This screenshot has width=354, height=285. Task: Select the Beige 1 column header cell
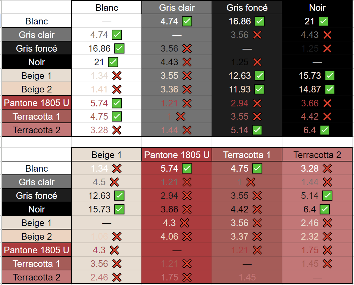[x=106, y=155]
